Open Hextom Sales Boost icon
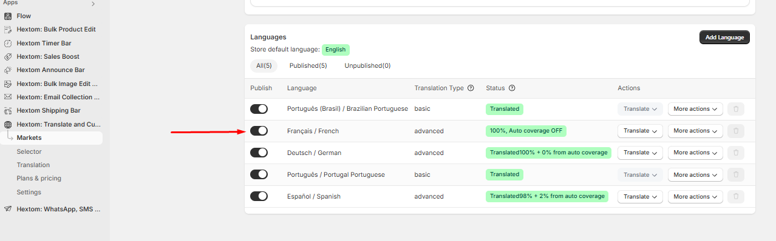The height and width of the screenshot is (241, 776). [8, 56]
